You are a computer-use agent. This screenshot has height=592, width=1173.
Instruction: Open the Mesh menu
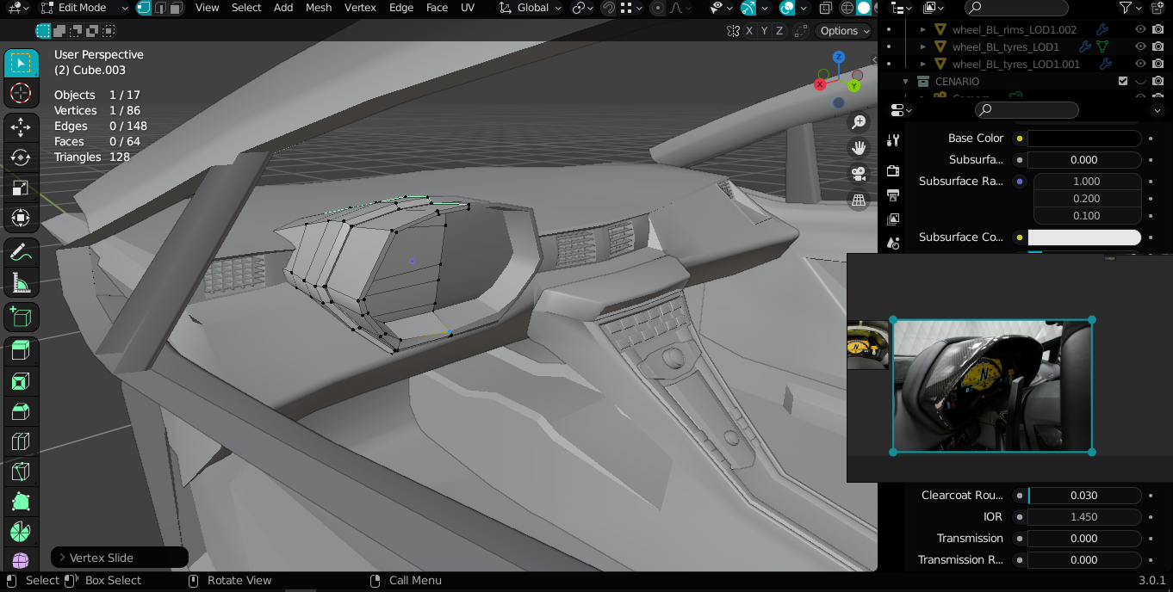coord(319,8)
